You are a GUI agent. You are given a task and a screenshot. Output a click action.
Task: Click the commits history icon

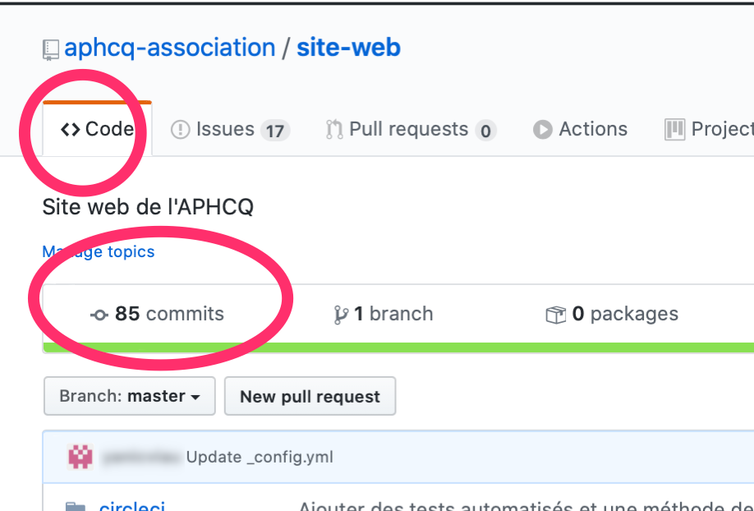(99, 315)
